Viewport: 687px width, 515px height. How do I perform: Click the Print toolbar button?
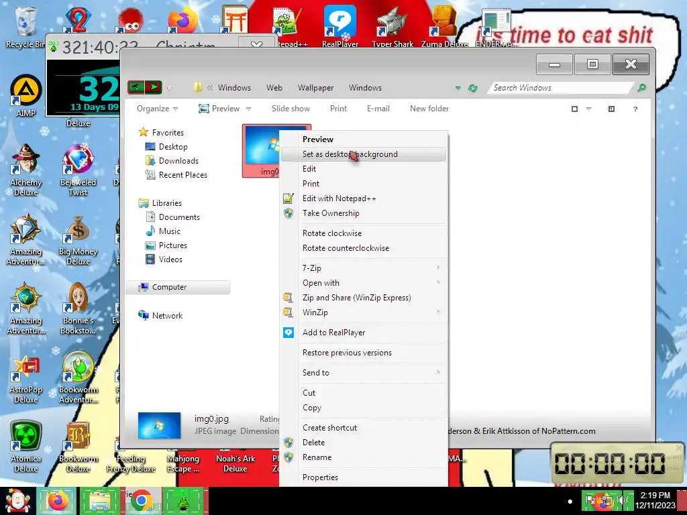click(x=338, y=109)
